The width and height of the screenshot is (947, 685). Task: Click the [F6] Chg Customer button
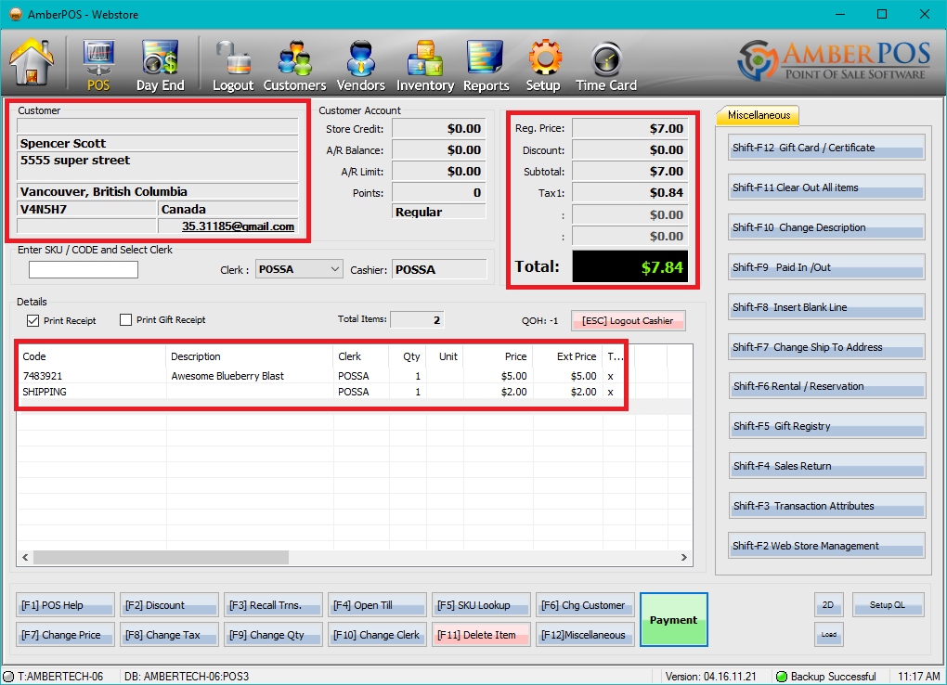(x=585, y=604)
